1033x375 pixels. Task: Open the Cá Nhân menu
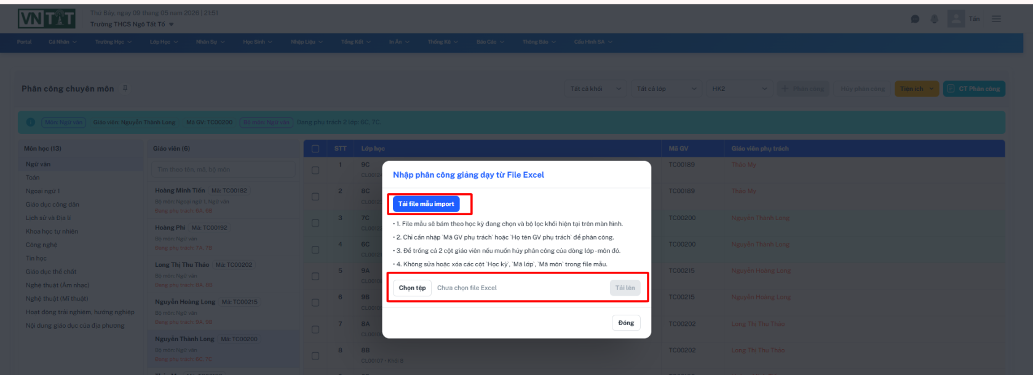63,42
